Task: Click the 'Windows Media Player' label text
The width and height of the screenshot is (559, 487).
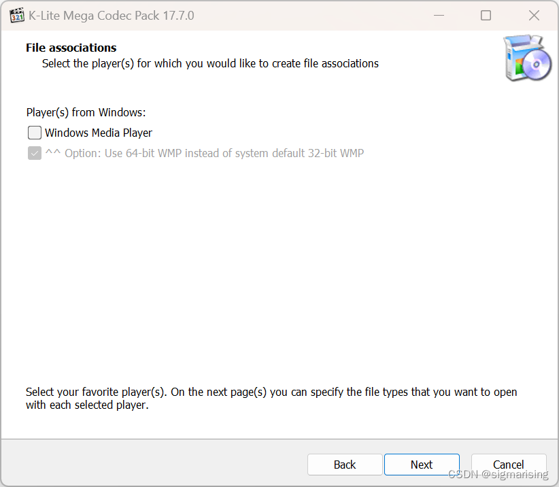Action: click(x=99, y=133)
